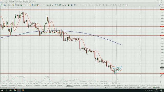This screenshot has width=164, height=92.
Task: Open the Windows Start menu
Action: [2, 90]
